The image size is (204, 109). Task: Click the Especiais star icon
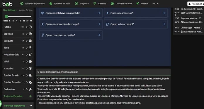click(30, 34)
